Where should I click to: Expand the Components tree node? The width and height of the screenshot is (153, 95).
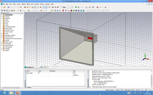coord(2,15)
